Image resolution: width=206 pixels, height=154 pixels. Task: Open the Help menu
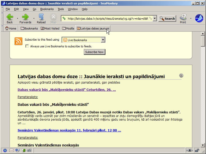click(x=84, y=9)
